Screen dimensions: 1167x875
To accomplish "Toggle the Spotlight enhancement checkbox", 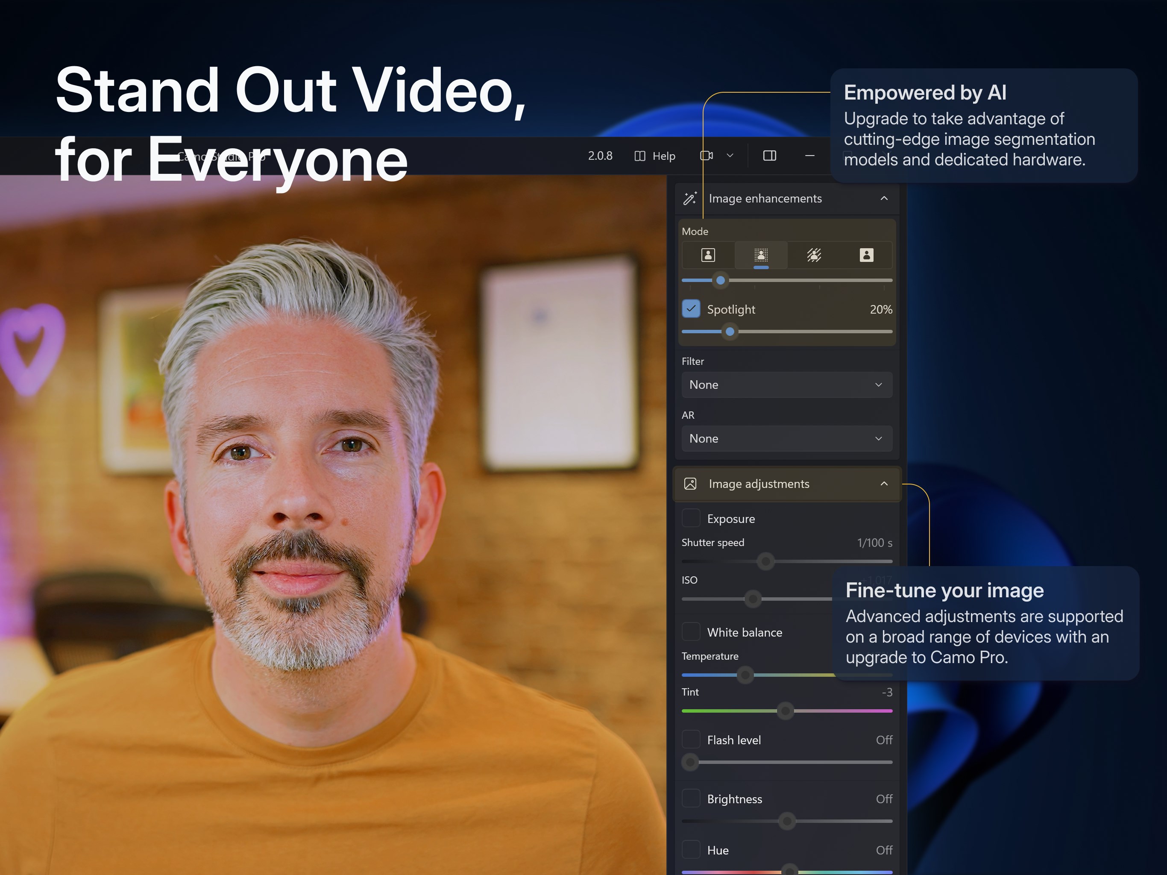I will pyautogui.click(x=690, y=309).
